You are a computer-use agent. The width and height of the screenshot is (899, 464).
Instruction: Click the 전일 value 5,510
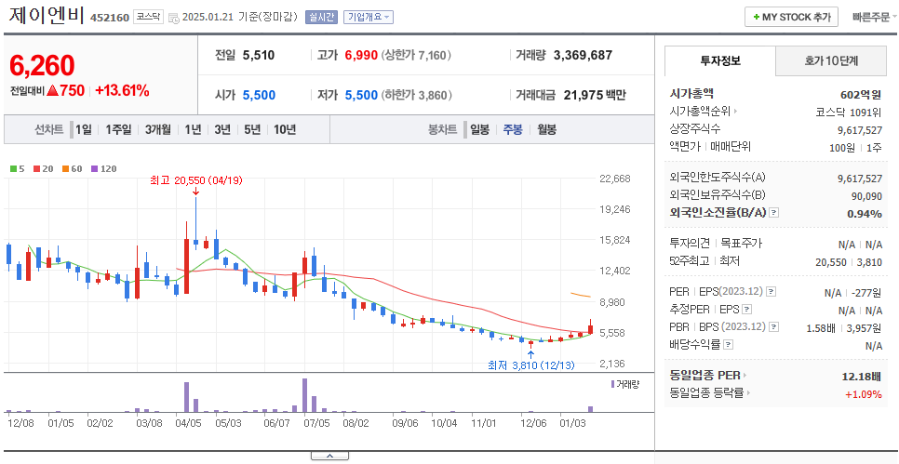(259, 56)
